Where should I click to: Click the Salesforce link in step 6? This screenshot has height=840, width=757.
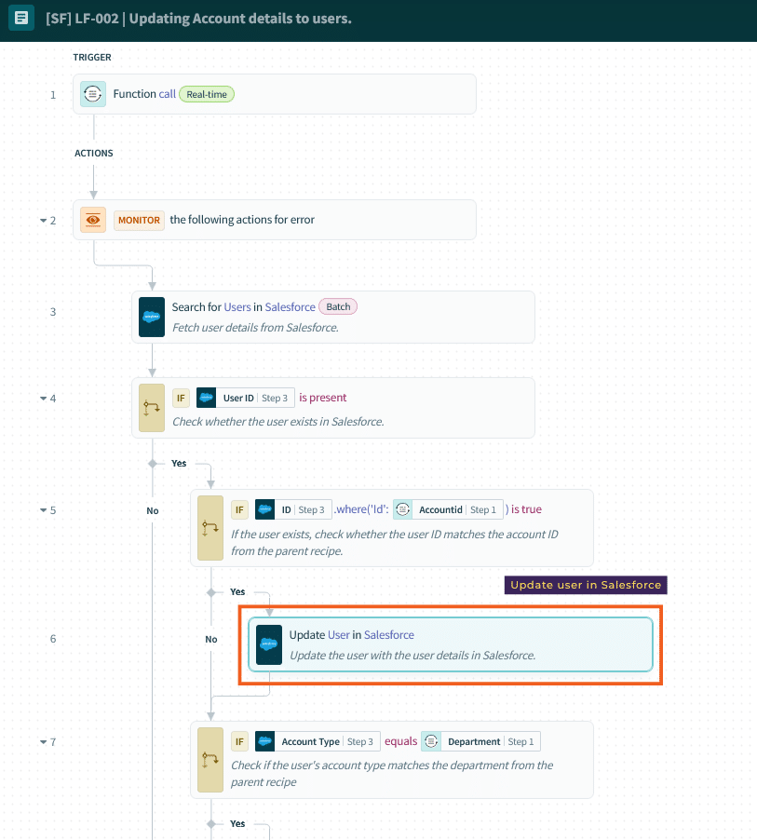pyautogui.click(x=389, y=635)
